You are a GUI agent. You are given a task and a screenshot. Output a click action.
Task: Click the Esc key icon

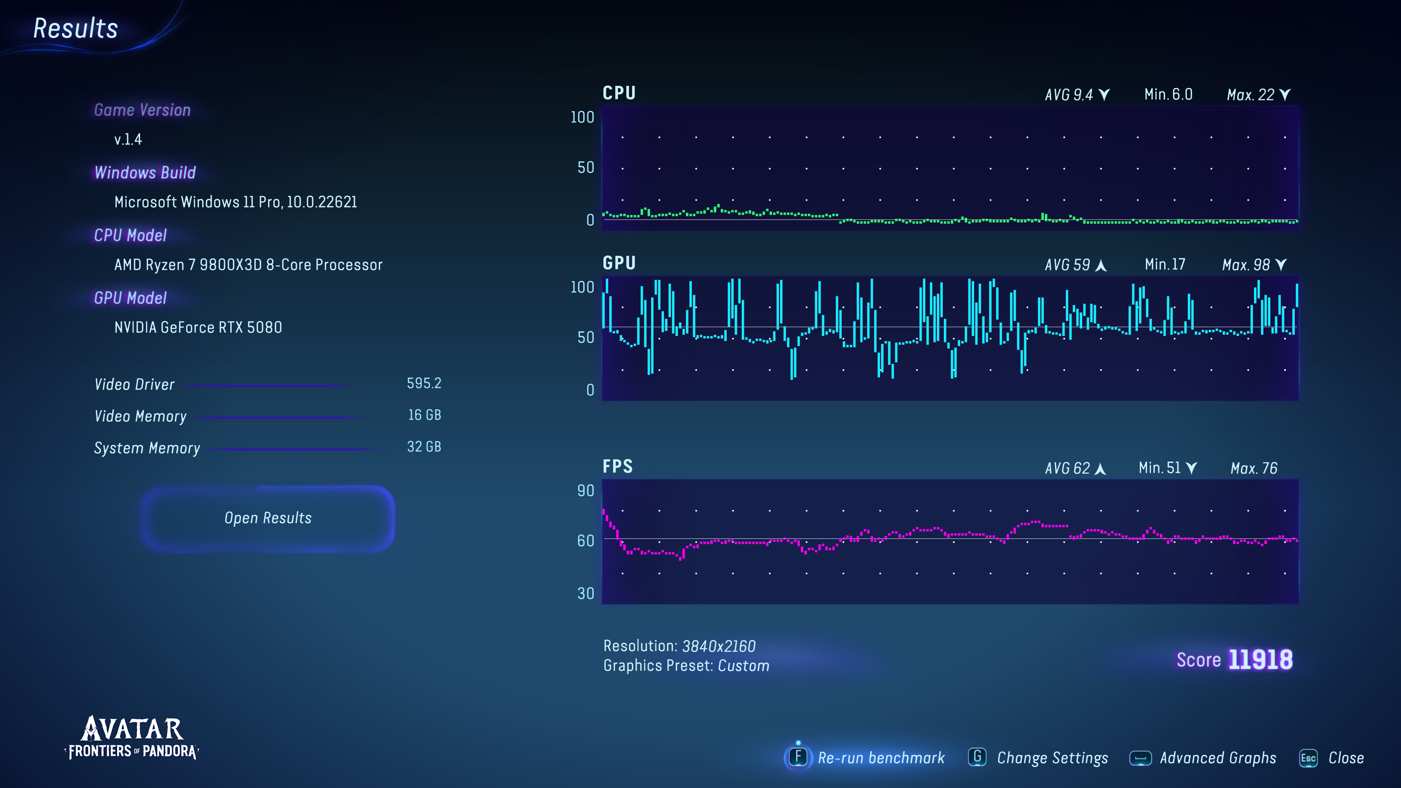(1308, 758)
